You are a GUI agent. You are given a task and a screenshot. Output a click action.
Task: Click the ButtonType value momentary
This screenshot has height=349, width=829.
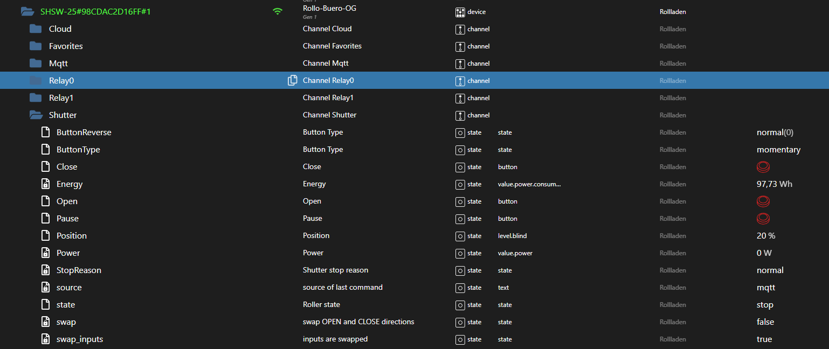778,150
